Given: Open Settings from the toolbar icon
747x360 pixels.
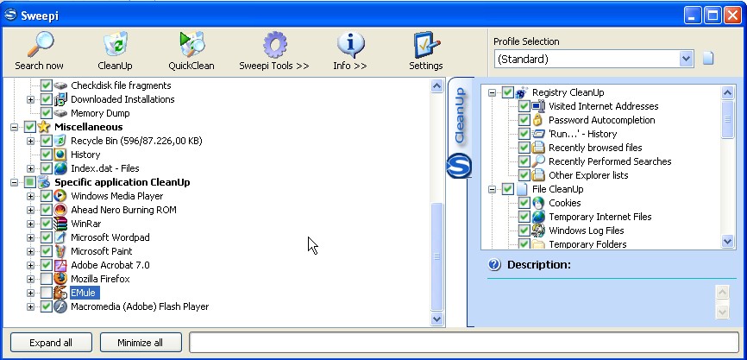Looking at the screenshot, I should [426, 44].
